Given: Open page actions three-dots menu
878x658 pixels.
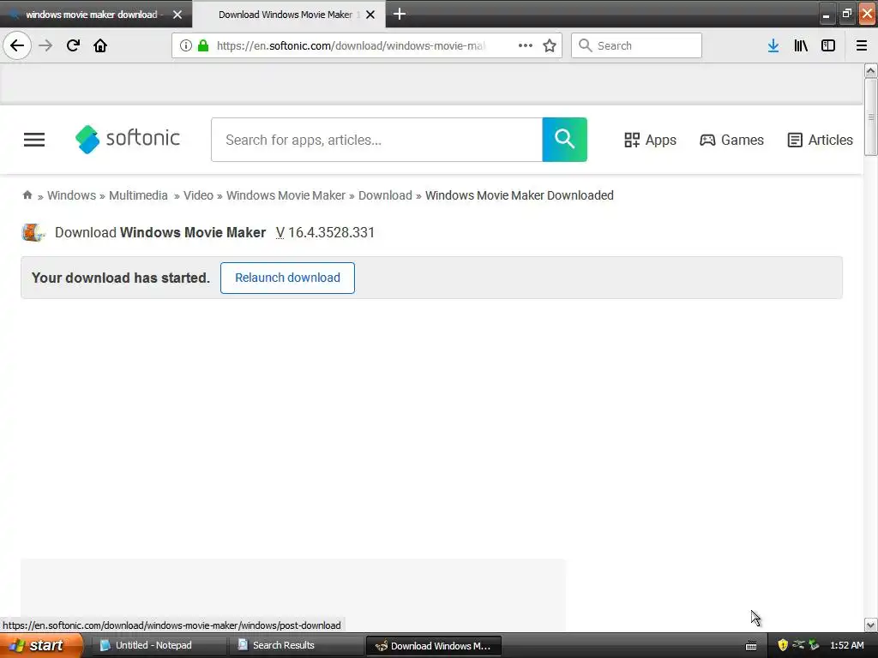Looking at the screenshot, I should point(526,45).
